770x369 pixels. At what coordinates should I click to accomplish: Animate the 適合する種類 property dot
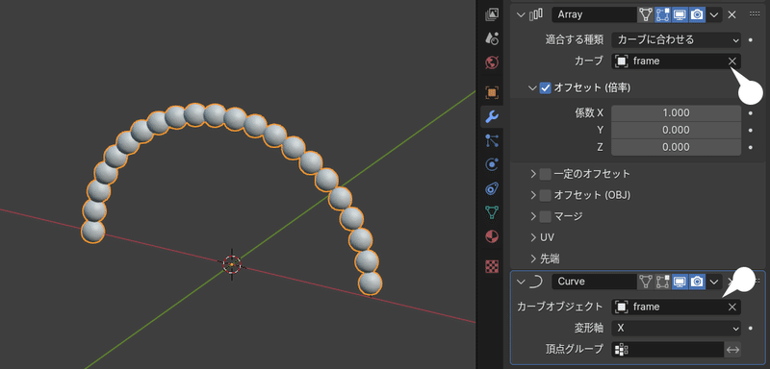[x=751, y=39]
